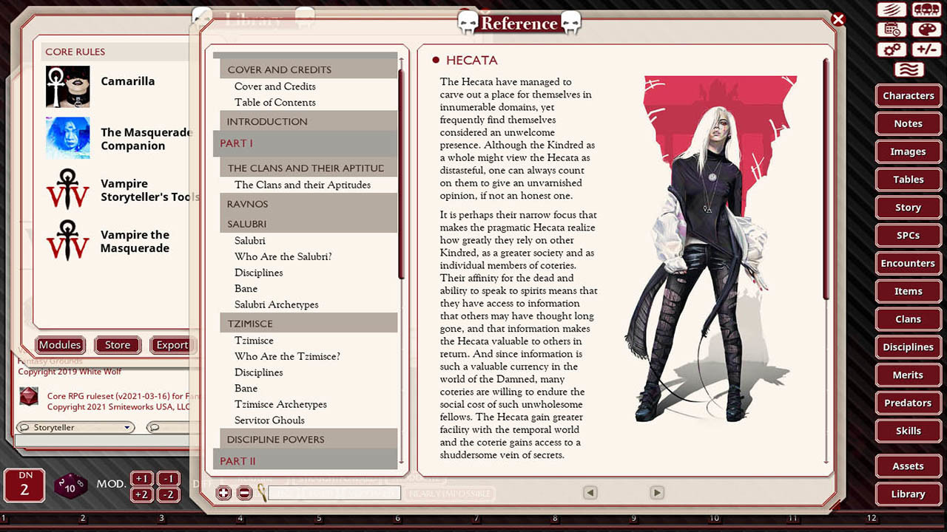Open the claw marks toolbar icon
This screenshot has width=947, height=532.
(892, 10)
